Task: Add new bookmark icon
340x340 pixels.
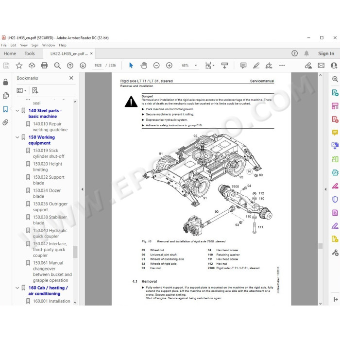Action: point(35,90)
